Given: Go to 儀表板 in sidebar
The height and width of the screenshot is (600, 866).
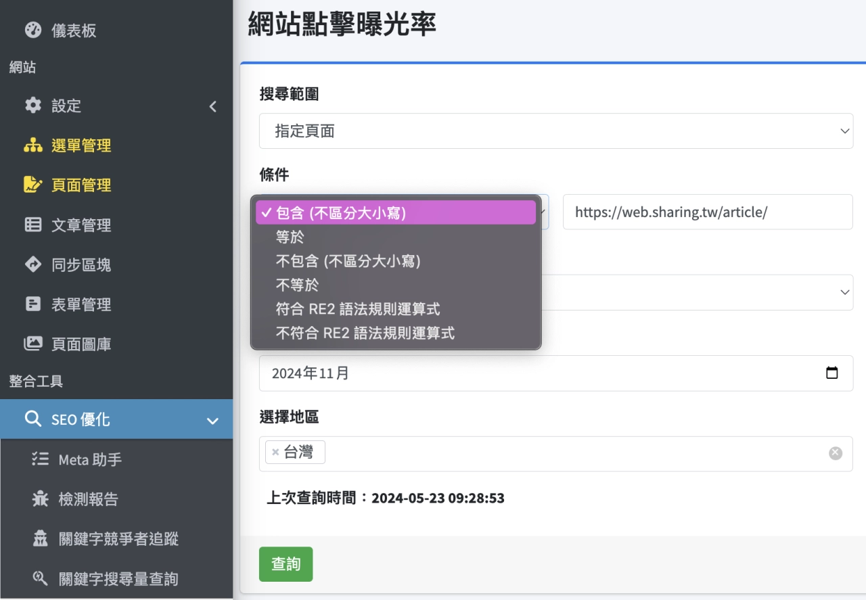Looking at the screenshot, I should tap(74, 30).
